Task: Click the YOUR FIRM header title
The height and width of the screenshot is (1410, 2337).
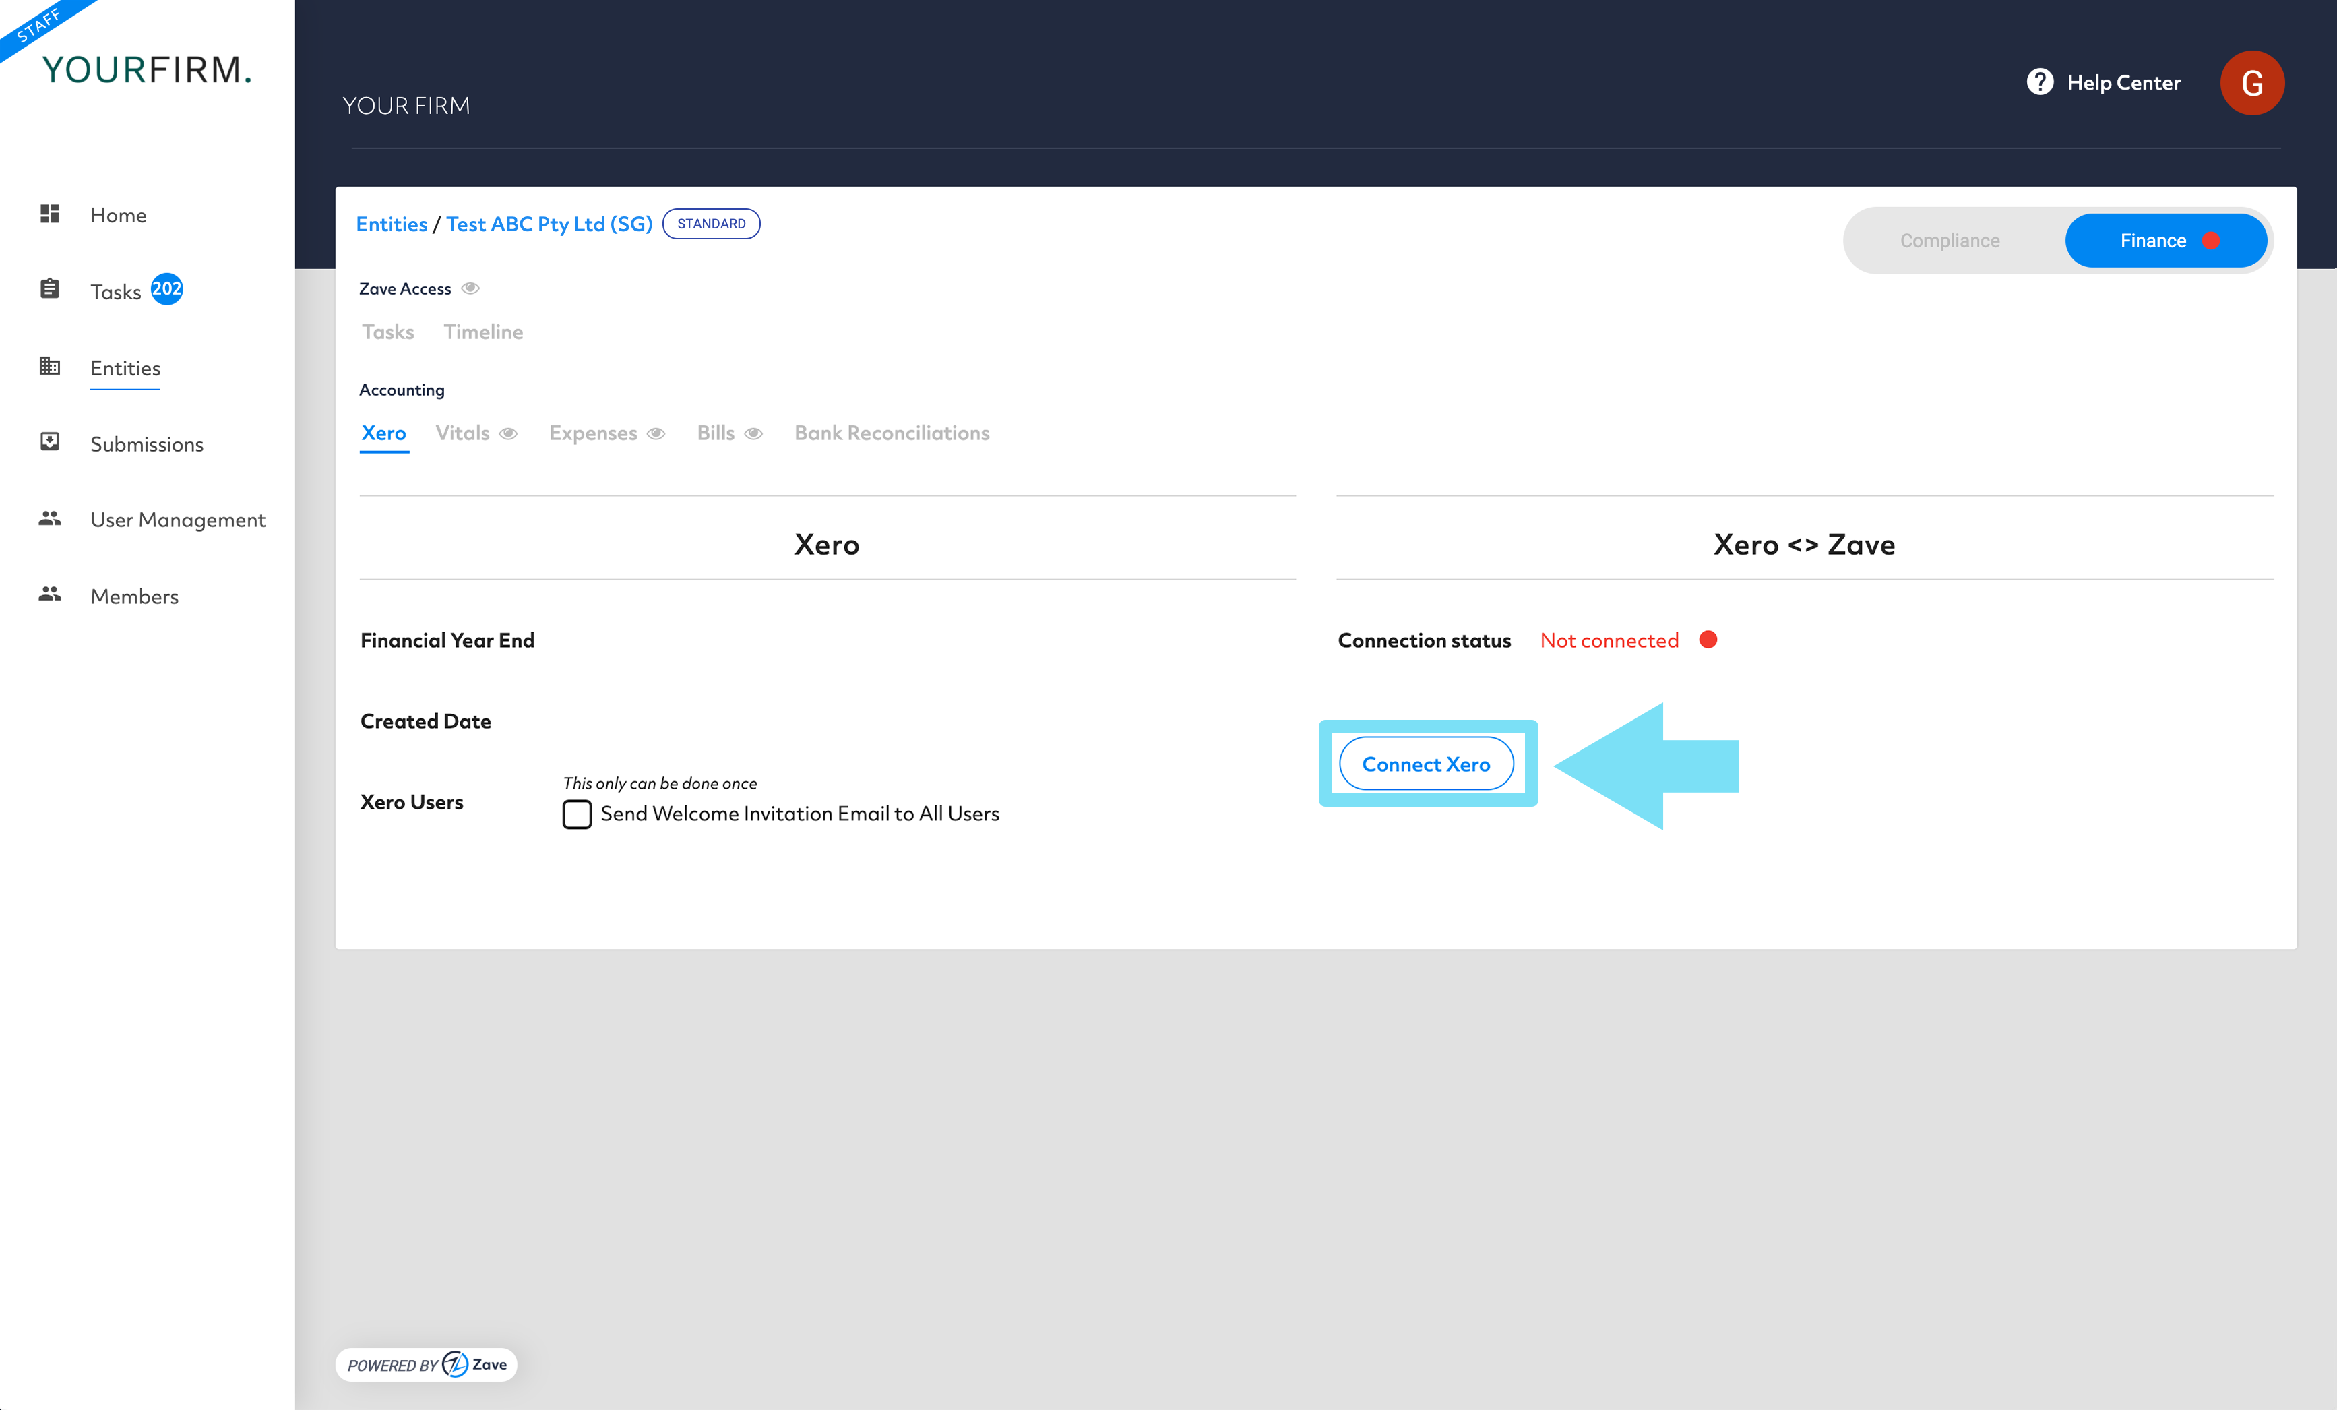Action: pos(406,105)
